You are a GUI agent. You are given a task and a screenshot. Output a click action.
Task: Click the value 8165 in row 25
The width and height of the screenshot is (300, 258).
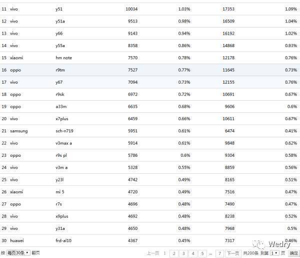pos(229,180)
